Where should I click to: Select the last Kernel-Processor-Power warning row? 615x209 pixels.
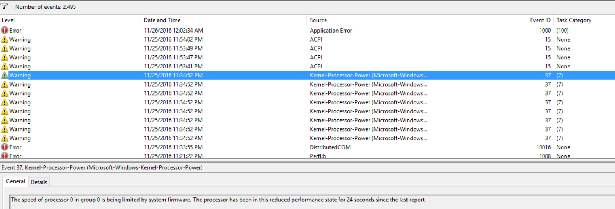pyautogui.click(x=307, y=138)
